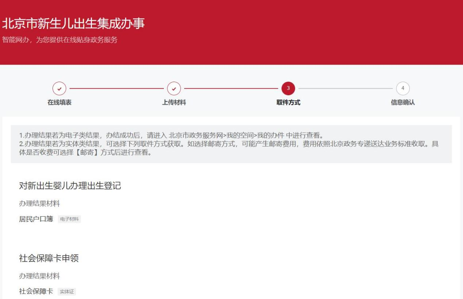Open the 上传材料 step label

(x=174, y=102)
